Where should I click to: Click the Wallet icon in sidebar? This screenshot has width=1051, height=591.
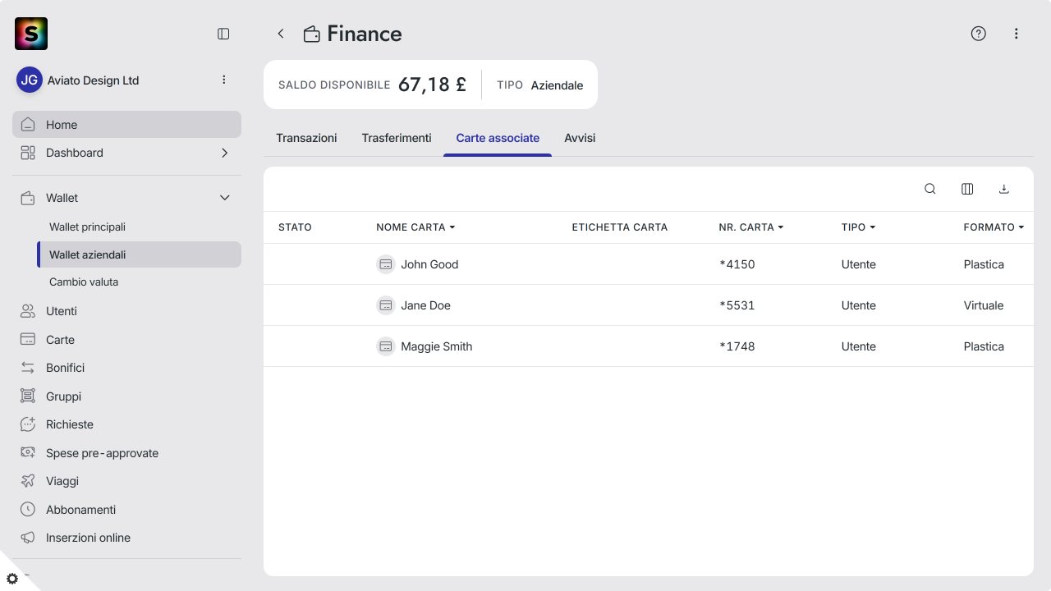(28, 198)
